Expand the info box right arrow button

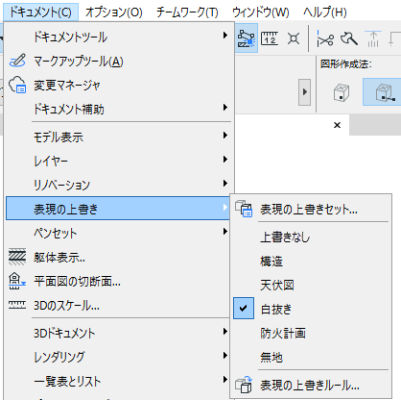(304, 92)
